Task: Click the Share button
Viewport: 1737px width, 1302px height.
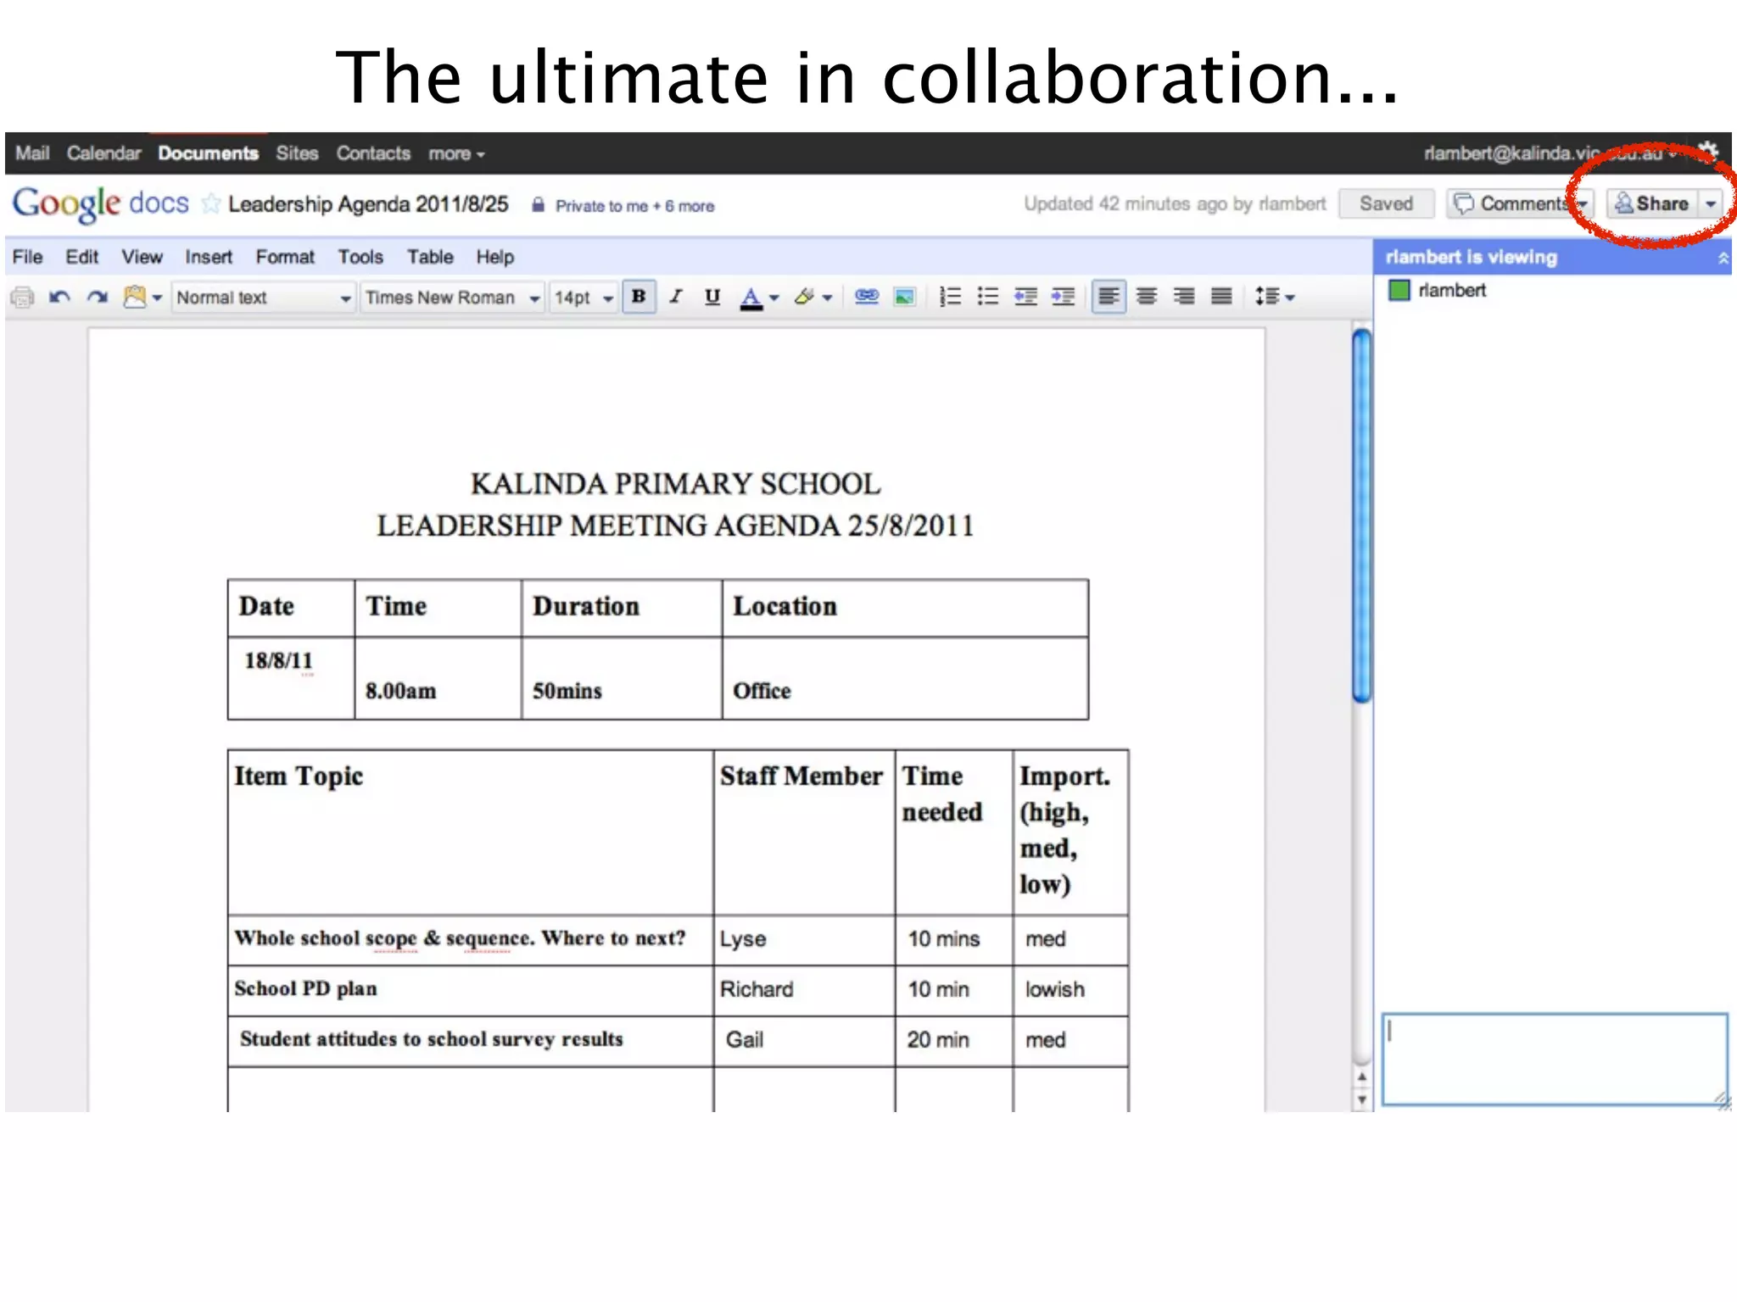Action: pos(1653,203)
